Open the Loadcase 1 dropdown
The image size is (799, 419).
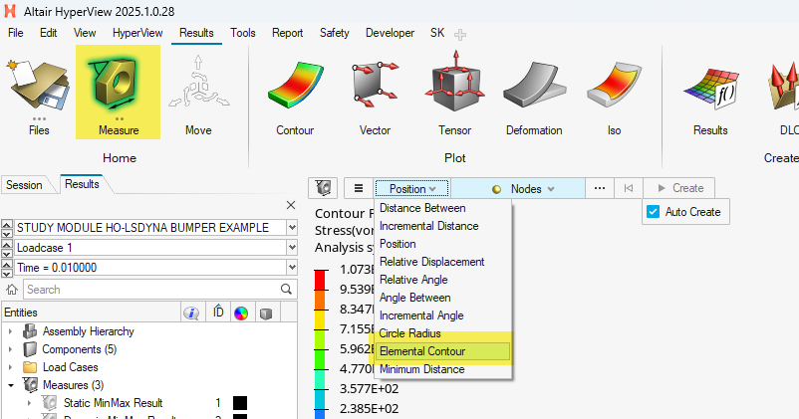292,248
